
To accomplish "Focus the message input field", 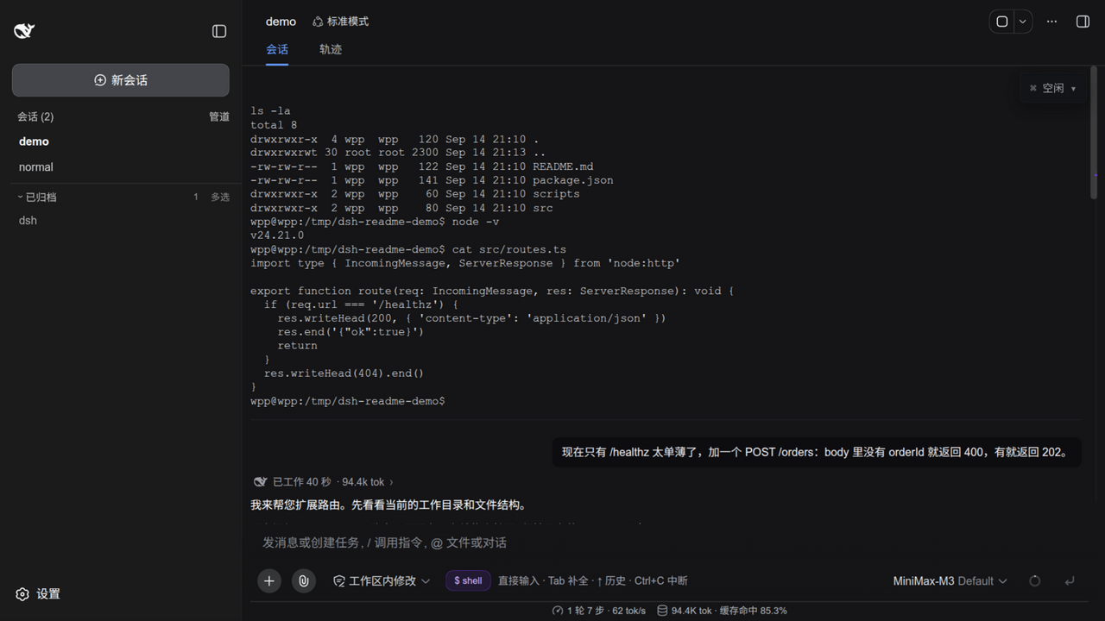I will tap(665, 543).
